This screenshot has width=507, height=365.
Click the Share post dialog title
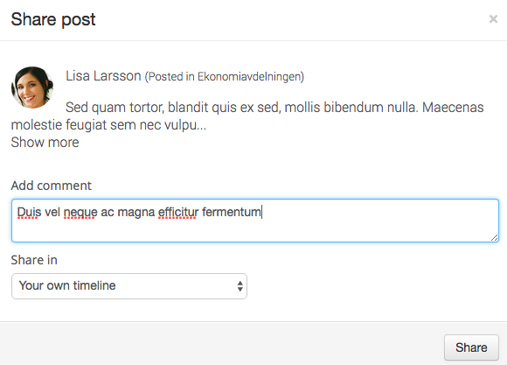pyautogui.click(x=53, y=19)
